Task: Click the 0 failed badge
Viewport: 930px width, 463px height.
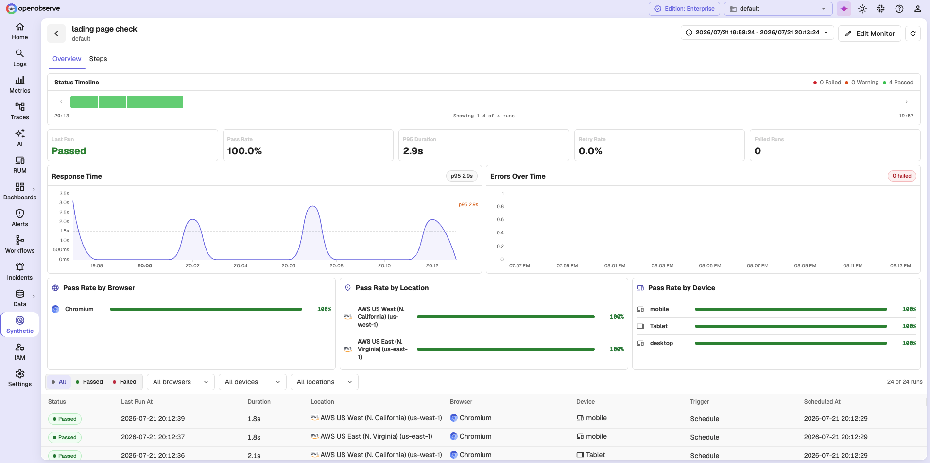Action: [x=902, y=176]
